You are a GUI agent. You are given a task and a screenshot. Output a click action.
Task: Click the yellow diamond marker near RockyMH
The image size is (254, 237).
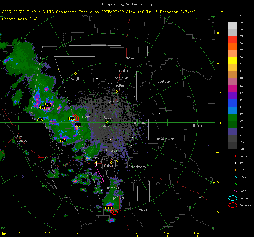pos(75,74)
